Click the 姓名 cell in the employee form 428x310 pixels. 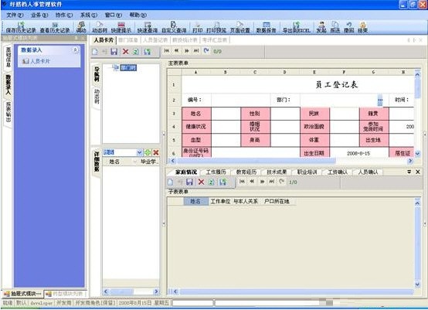click(196, 114)
